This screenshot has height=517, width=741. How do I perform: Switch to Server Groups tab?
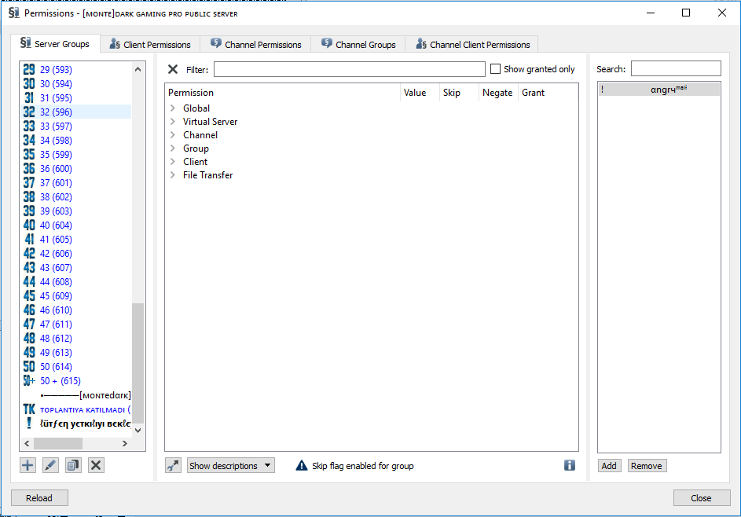click(x=55, y=43)
